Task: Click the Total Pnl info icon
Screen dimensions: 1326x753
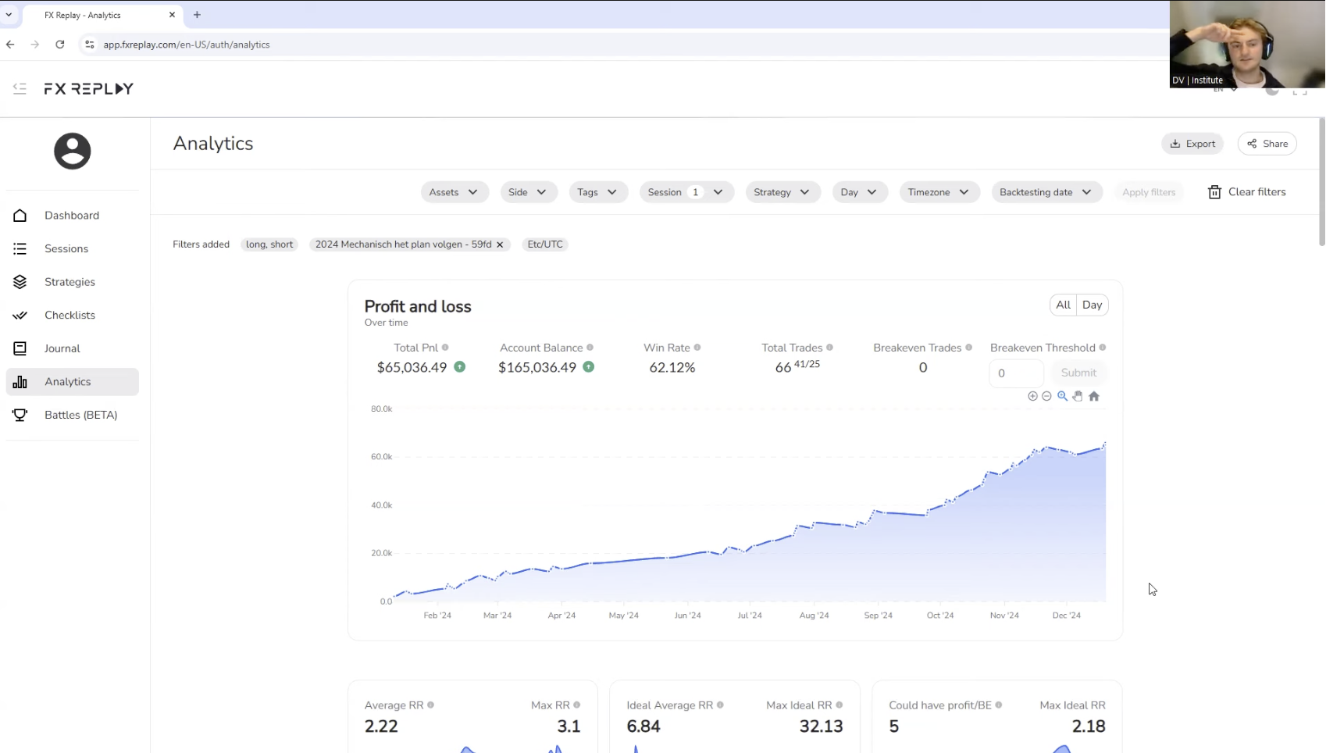Action: (x=445, y=348)
